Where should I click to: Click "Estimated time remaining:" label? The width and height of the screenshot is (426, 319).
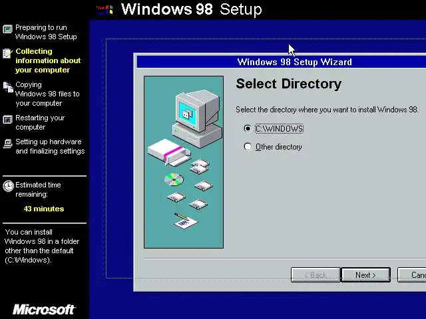pyautogui.click(x=38, y=189)
